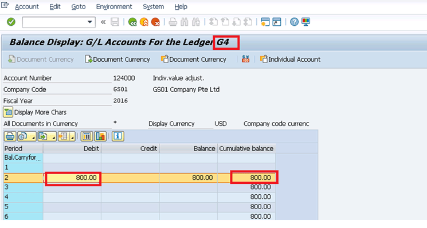Click the account number value 124000

[124, 78]
